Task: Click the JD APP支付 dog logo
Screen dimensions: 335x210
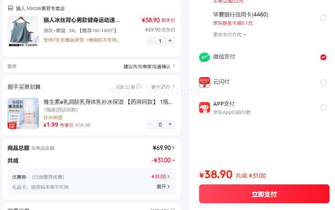Action: tap(204, 108)
